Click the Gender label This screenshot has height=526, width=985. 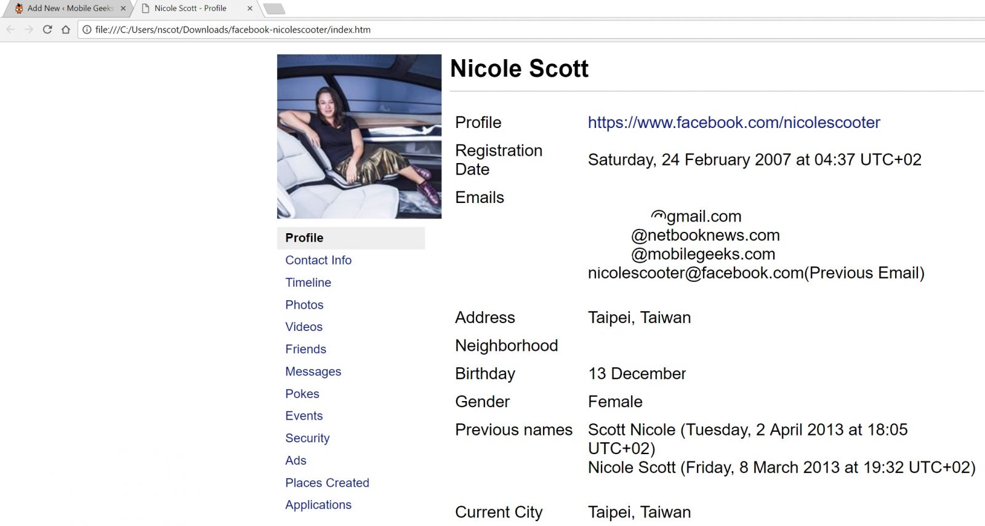coord(482,402)
